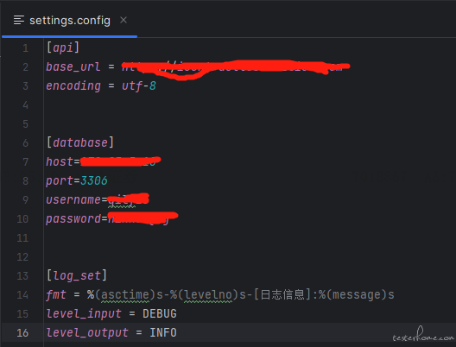Click the encoding key on line 3

pyautogui.click(x=73, y=86)
